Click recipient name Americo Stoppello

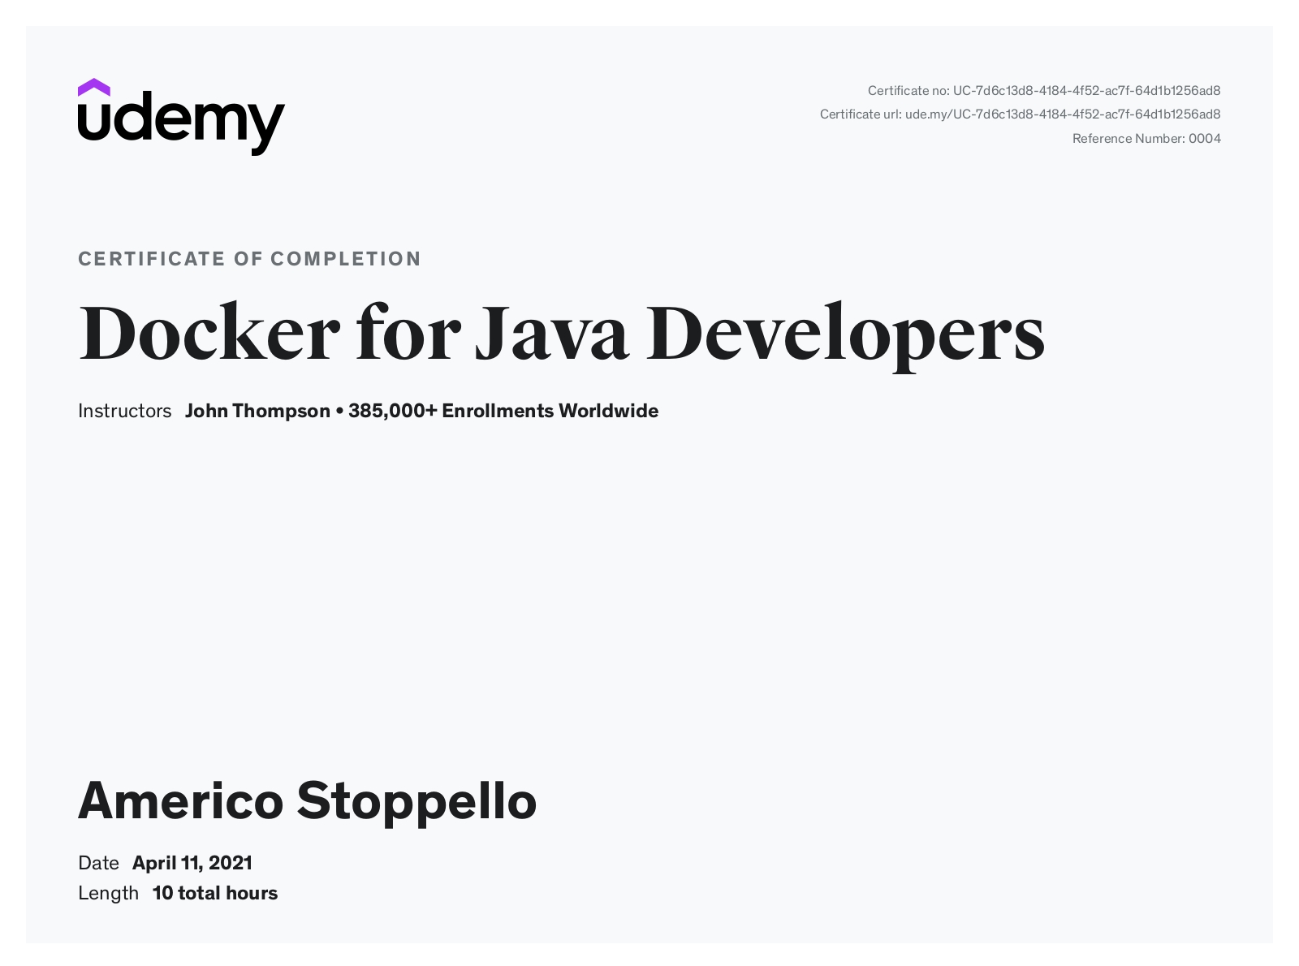tap(307, 801)
